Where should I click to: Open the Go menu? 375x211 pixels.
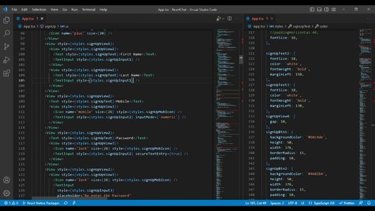tap(64, 9)
